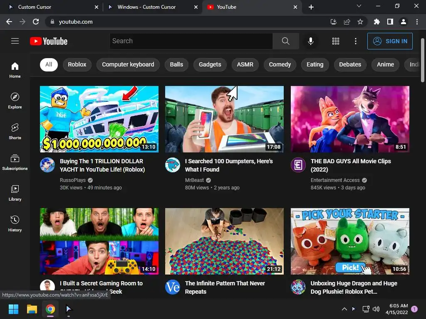The width and height of the screenshot is (426, 319).
Task: Switch to Custom Cursor tab
Action: tap(52, 7)
